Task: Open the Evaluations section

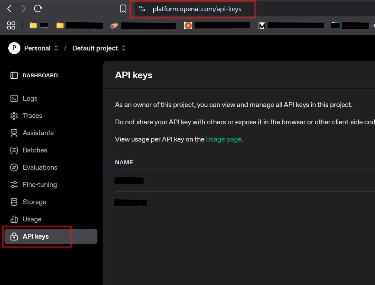Action: point(51,167)
